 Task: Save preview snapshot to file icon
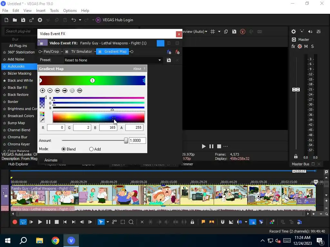(x=234, y=32)
